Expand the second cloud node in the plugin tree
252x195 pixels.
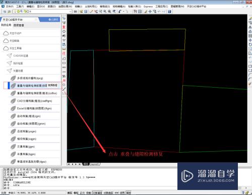pyautogui.click(x=11, y=41)
